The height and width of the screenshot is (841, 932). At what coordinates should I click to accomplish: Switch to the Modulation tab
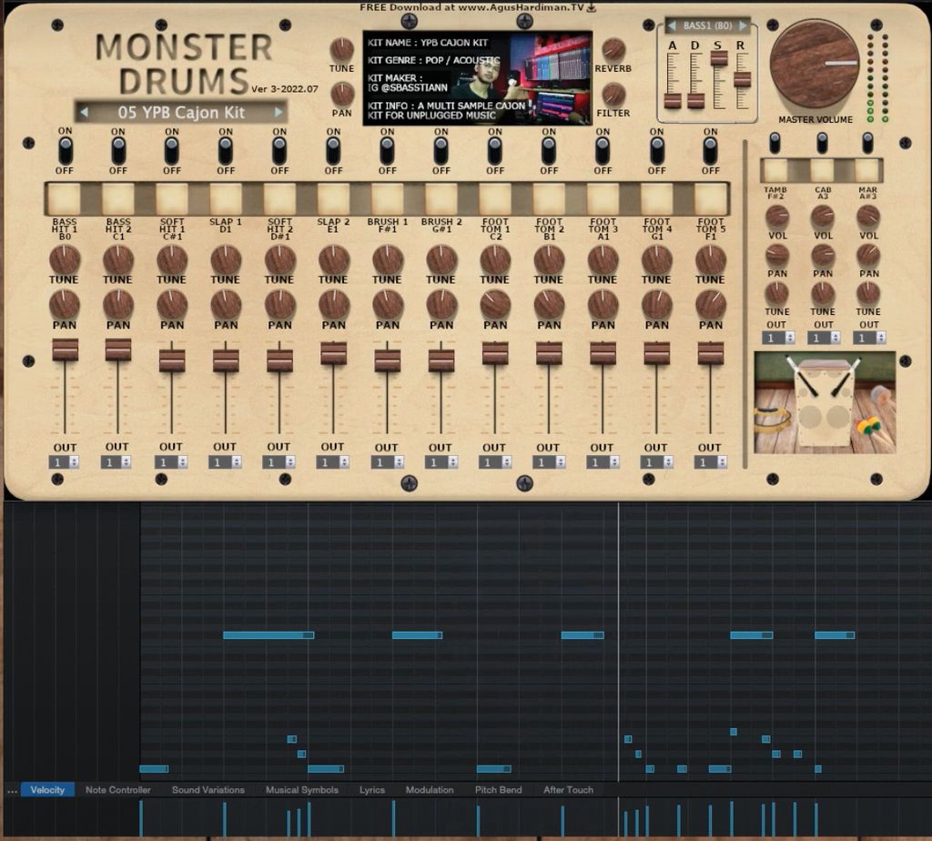(430, 790)
